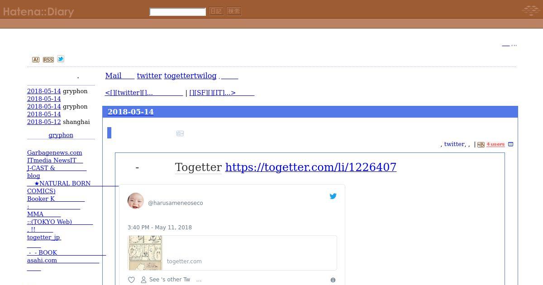Image resolution: width=543 pixels, height=285 pixels.
Task: Open the 2018-05-14 date header link
Action: [131, 112]
